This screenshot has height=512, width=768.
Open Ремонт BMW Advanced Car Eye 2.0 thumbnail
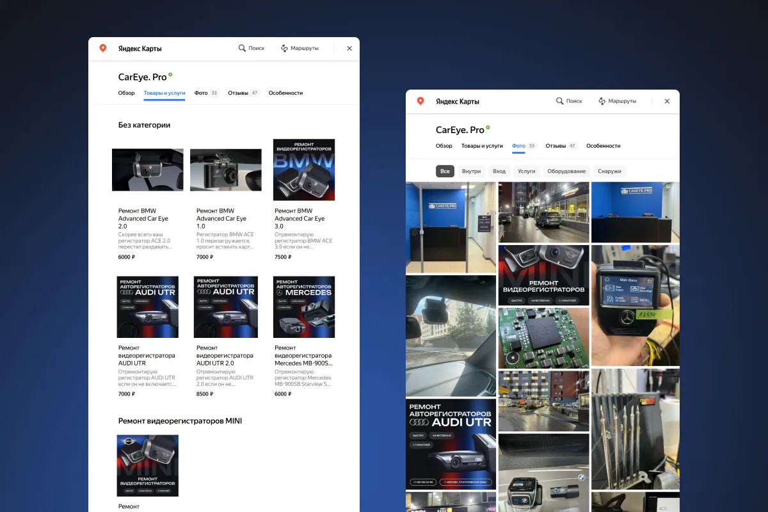coord(148,170)
